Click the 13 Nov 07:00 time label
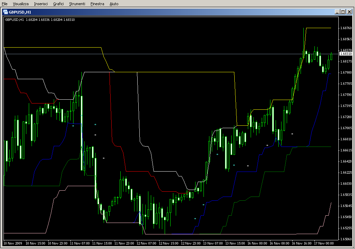 [213, 243]
